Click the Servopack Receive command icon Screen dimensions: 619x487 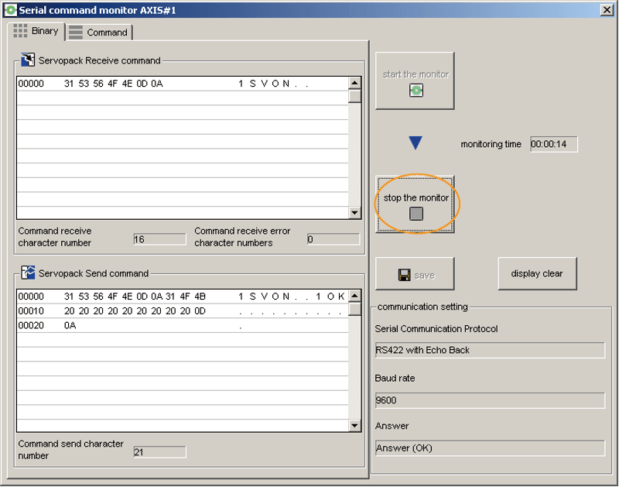[x=28, y=60]
